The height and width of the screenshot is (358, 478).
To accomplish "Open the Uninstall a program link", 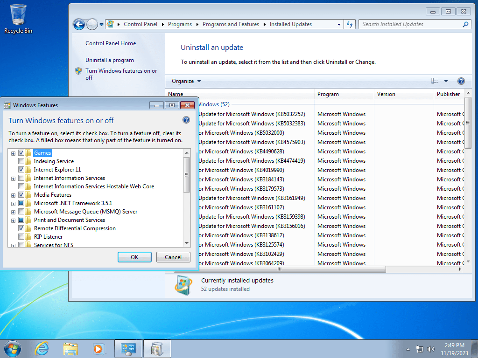I will pos(109,60).
